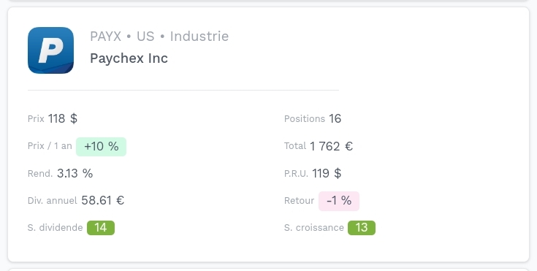Select the S. dividende score badge 14
The height and width of the screenshot is (271, 537).
pyautogui.click(x=101, y=228)
